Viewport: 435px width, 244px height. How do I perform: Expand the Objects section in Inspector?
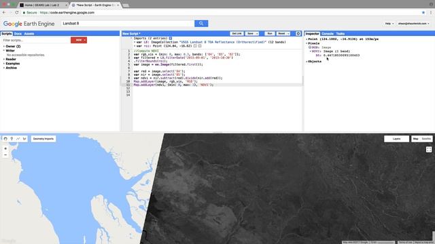tap(307, 62)
